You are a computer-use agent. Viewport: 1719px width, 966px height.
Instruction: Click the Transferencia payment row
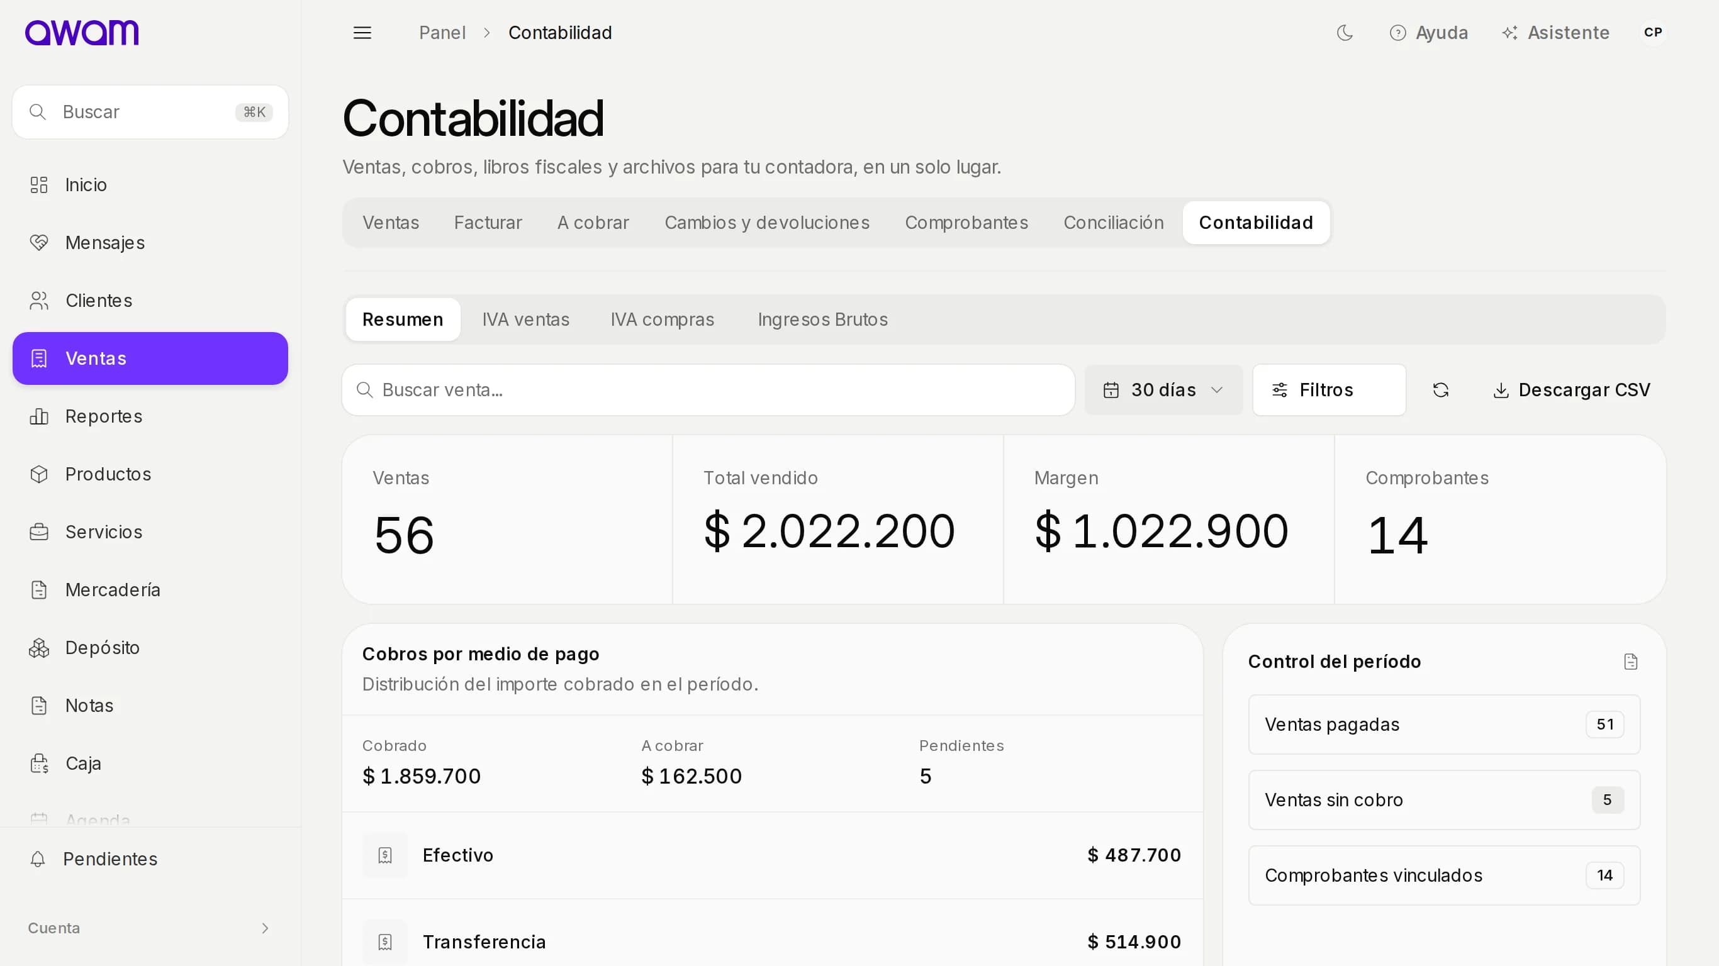pos(772,934)
